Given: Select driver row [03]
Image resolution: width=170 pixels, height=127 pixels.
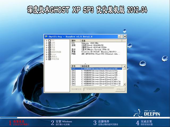Looking at the screenshot, I should [x=96, y=73].
